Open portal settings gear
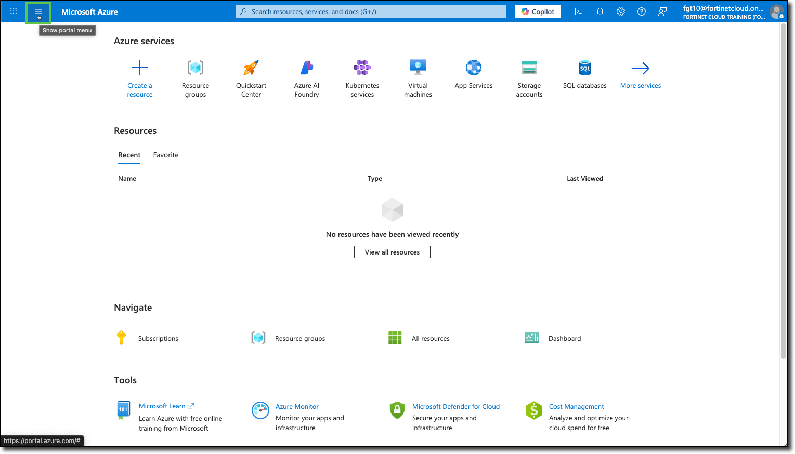Viewport: 795px width, 454px height. [620, 11]
